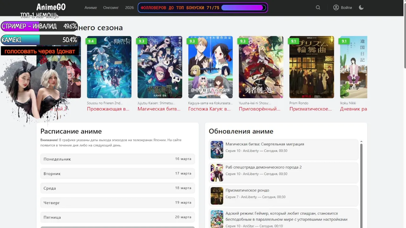Open Prism Rondo poster thumbnail
Screen dimensions: 406x228
click(311, 67)
